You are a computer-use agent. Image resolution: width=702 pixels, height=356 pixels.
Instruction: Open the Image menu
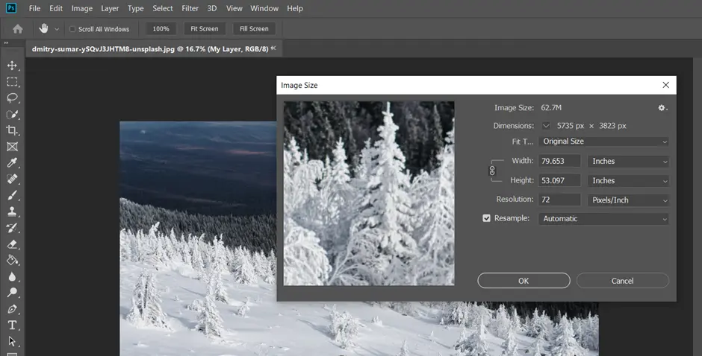coord(82,8)
